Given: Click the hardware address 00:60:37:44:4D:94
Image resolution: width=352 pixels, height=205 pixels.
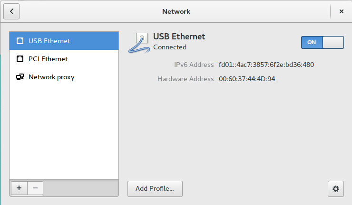Looking at the screenshot, I should (x=247, y=79).
